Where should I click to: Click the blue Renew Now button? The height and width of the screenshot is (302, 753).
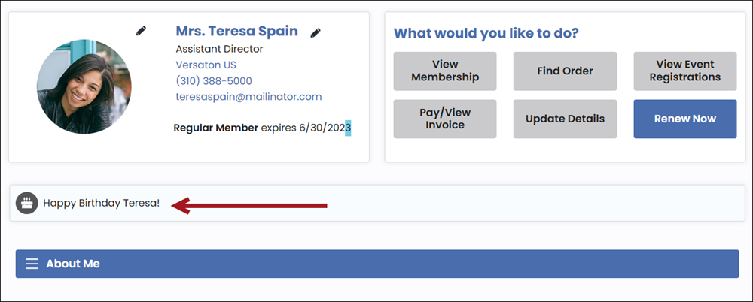tap(684, 119)
